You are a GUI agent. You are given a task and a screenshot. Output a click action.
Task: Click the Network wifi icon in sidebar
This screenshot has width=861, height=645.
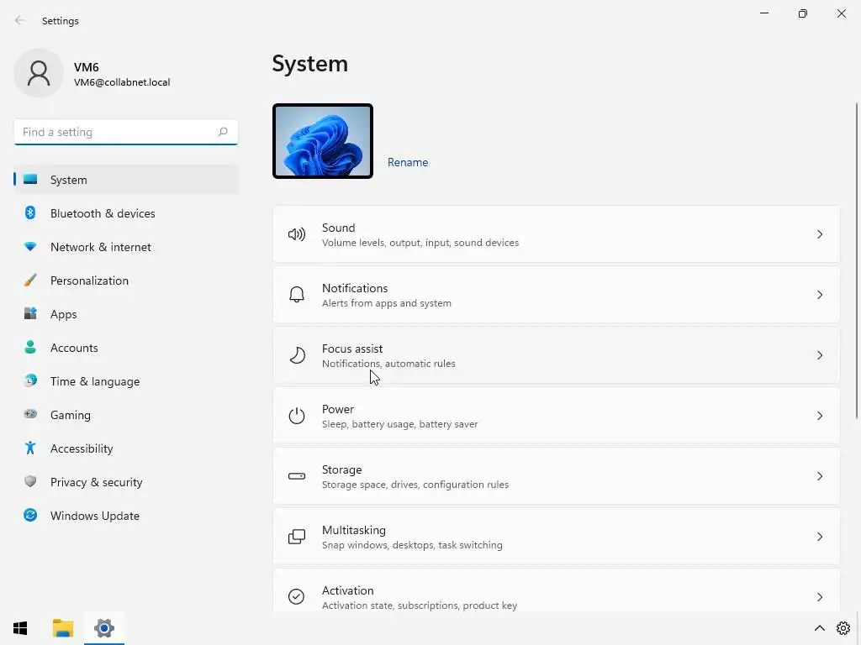click(30, 247)
